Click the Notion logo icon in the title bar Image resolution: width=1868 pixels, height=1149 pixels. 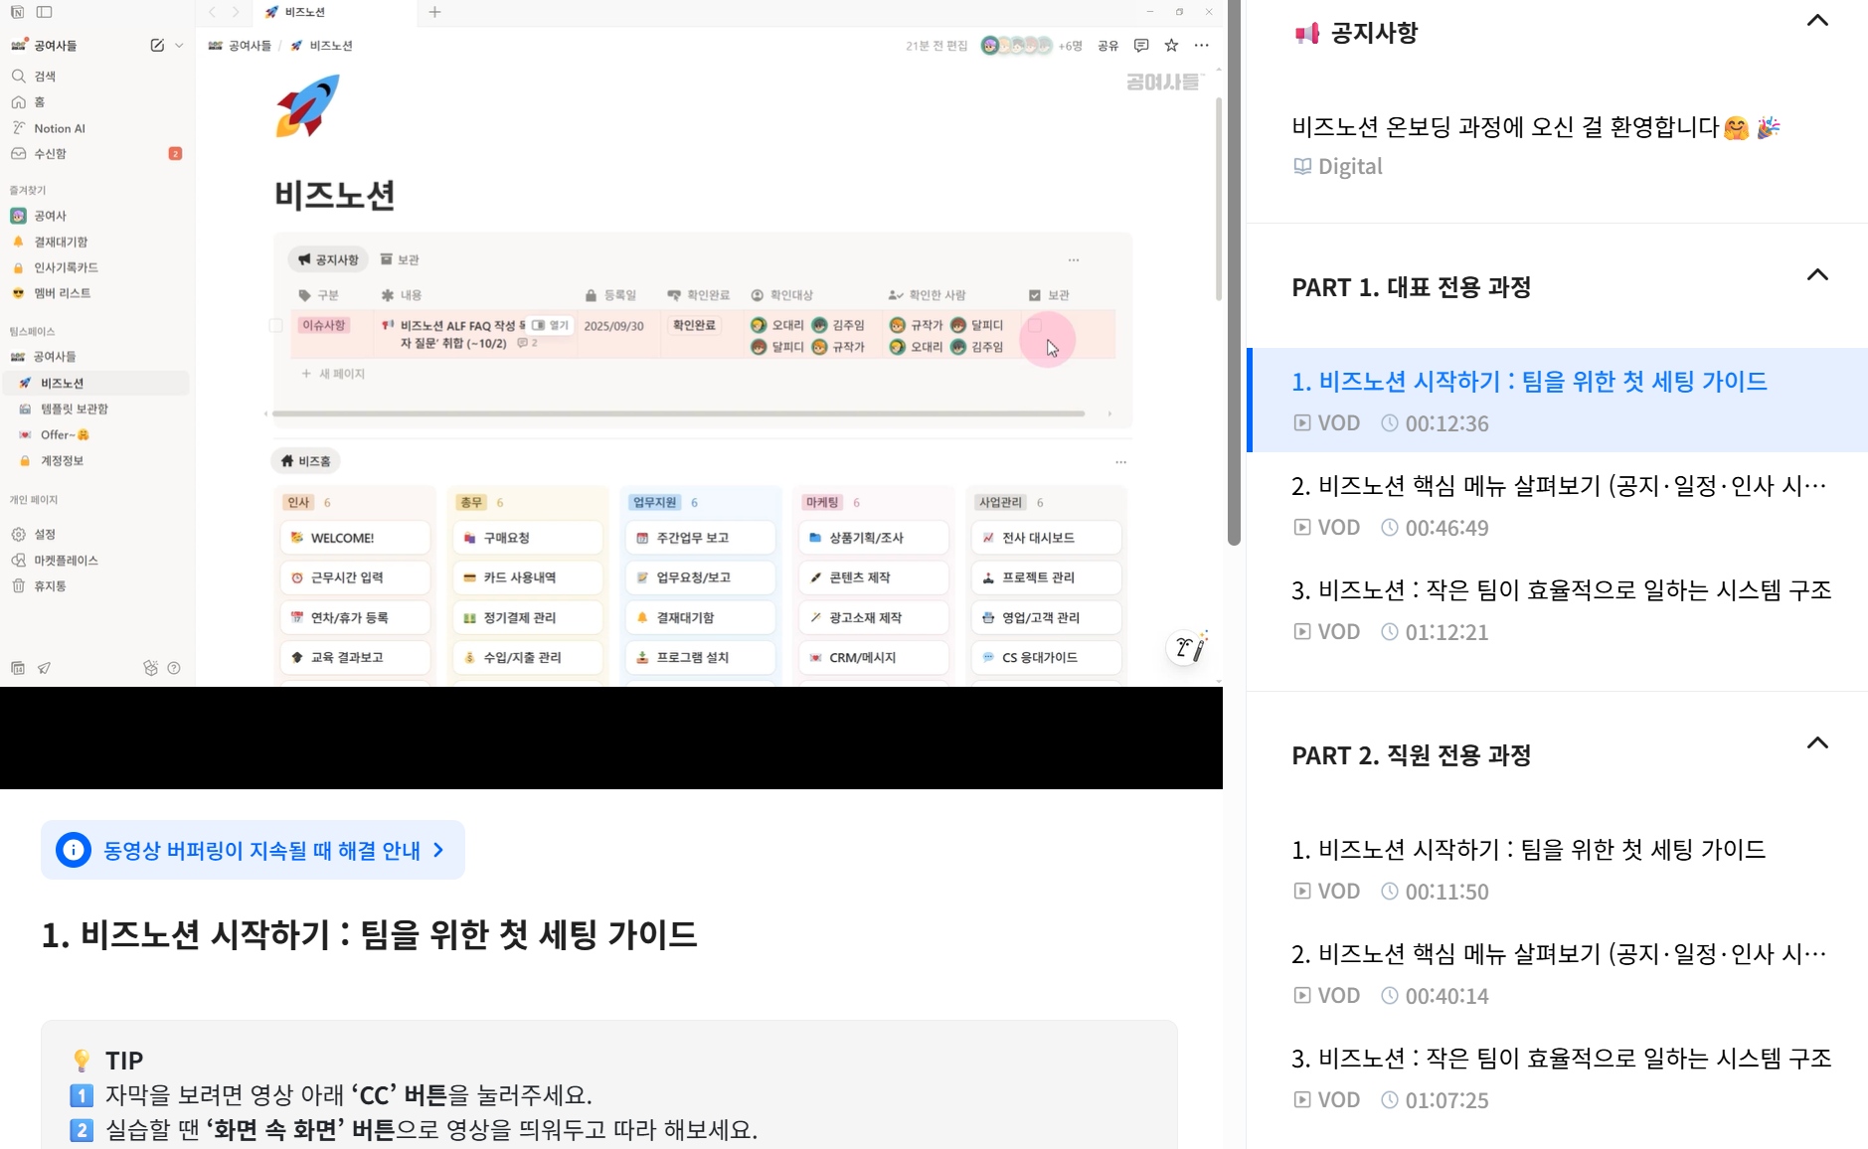(x=17, y=12)
